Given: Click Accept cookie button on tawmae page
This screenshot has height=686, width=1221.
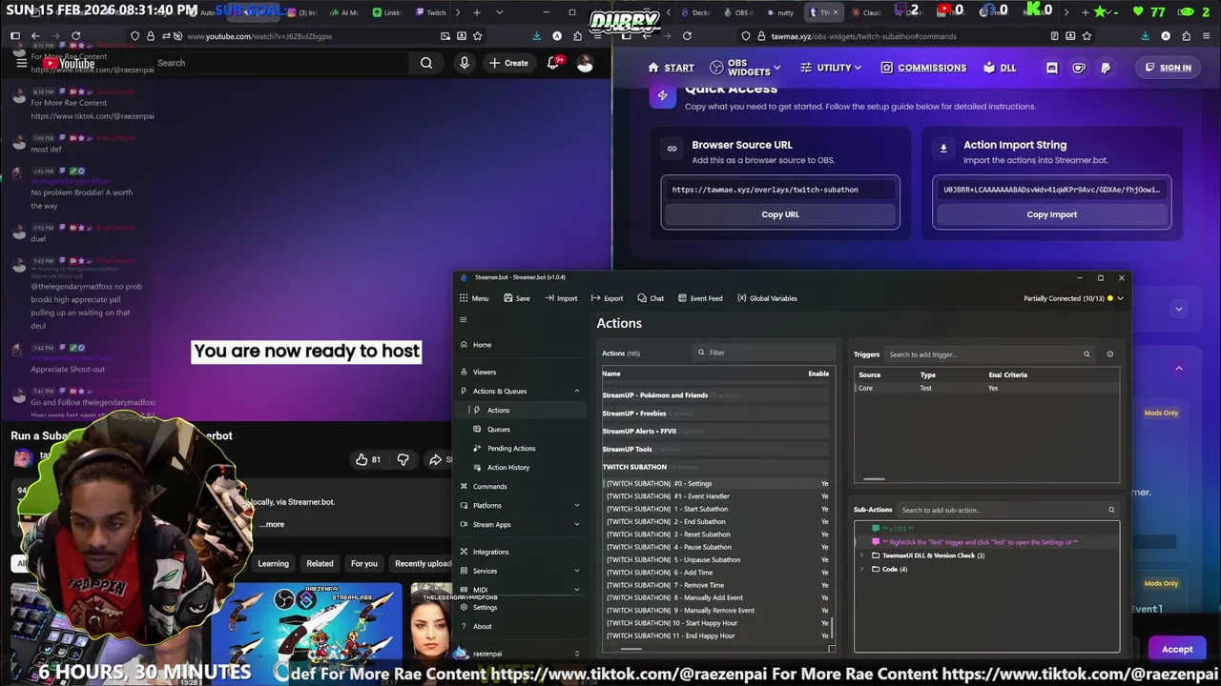Looking at the screenshot, I should (x=1177, y=649).
